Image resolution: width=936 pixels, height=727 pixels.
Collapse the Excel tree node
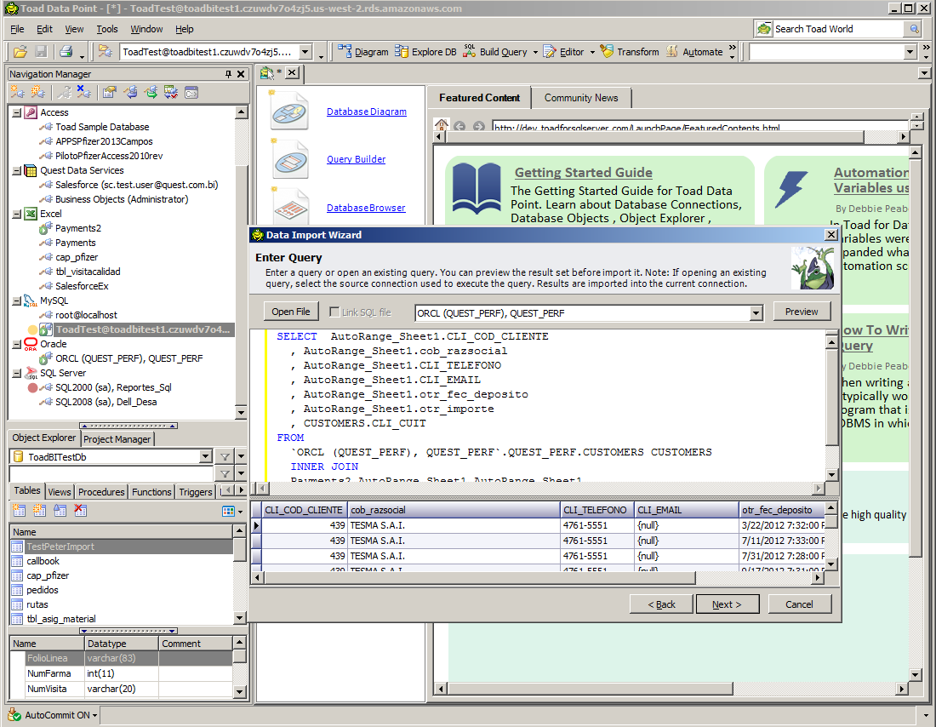[x=17, y=214]
